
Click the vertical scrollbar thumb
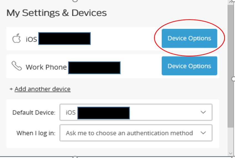[x=230, y=66]
